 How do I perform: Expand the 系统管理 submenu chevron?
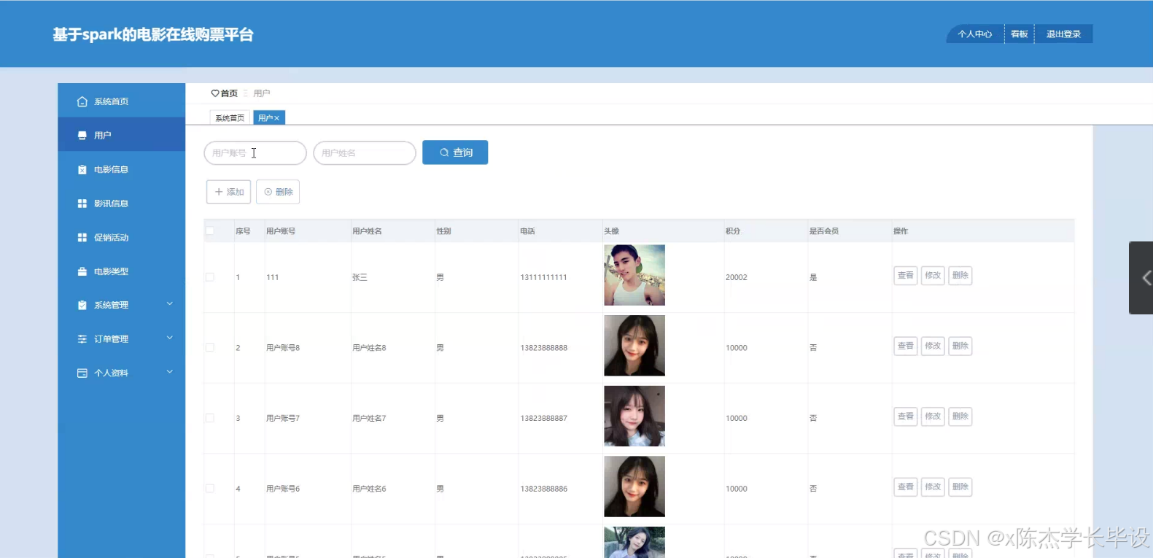pyautogui.click(x=170, y=304)
